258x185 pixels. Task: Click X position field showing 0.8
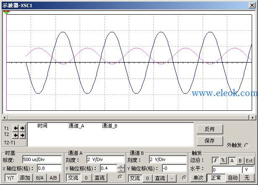tap(50, 168)
